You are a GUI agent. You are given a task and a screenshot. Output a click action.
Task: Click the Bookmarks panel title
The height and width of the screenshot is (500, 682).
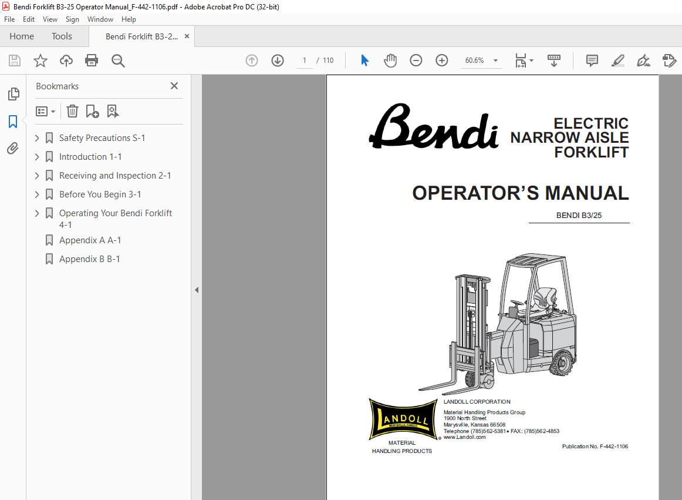58,86
